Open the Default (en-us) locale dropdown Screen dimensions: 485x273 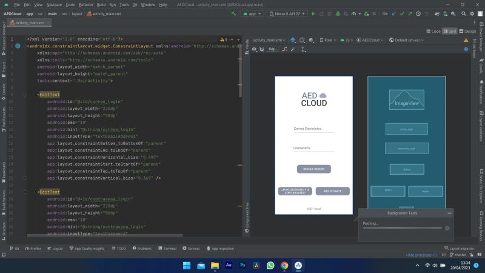tap(406, 40)
